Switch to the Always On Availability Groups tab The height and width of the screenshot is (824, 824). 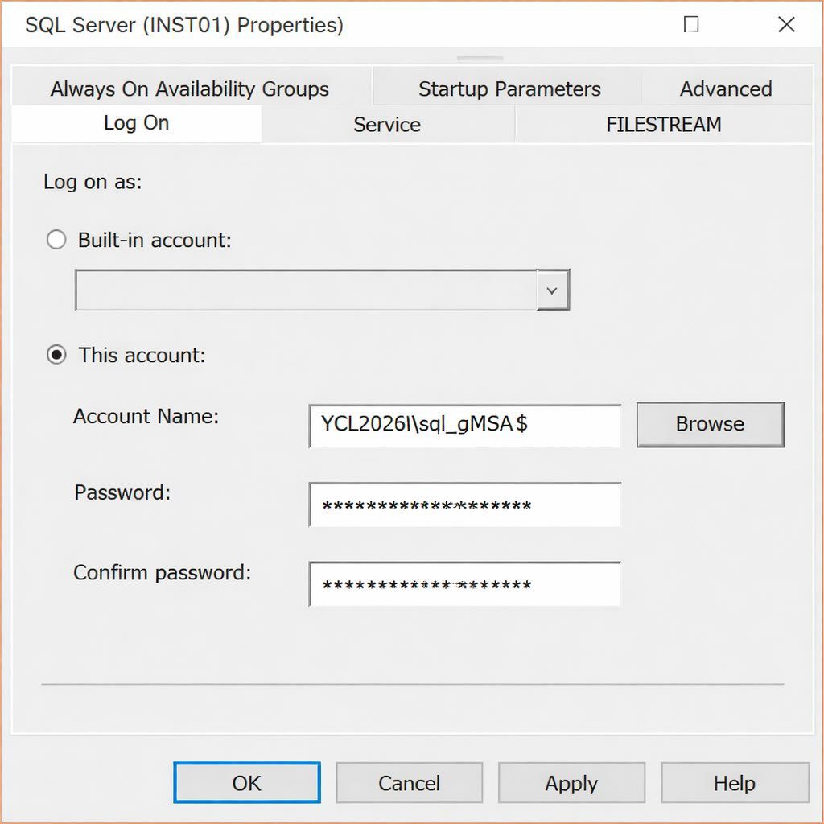190,89
